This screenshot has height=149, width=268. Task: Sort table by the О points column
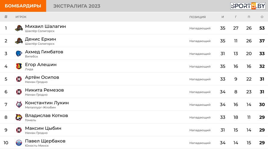262,17
